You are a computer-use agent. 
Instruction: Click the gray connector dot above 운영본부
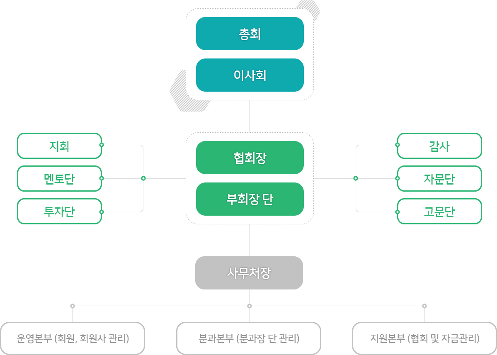click(x=73, y=306)
